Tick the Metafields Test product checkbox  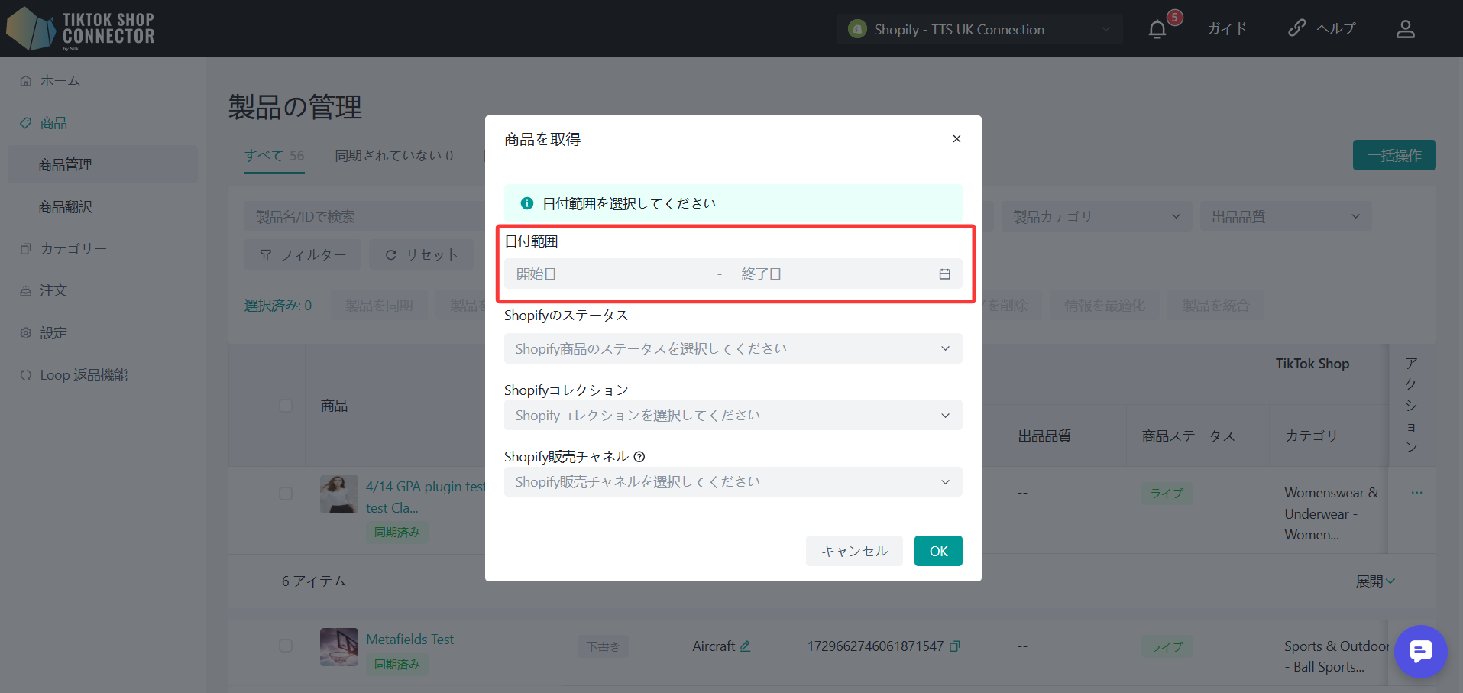[286, 646]
